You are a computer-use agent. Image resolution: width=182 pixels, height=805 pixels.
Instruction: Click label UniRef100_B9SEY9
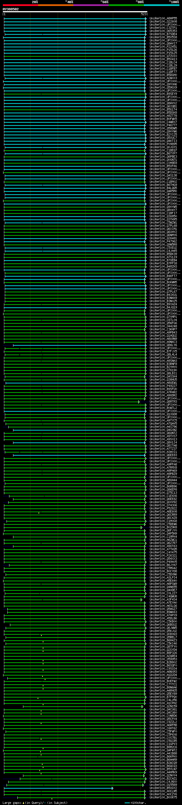(x=163, y=94)
